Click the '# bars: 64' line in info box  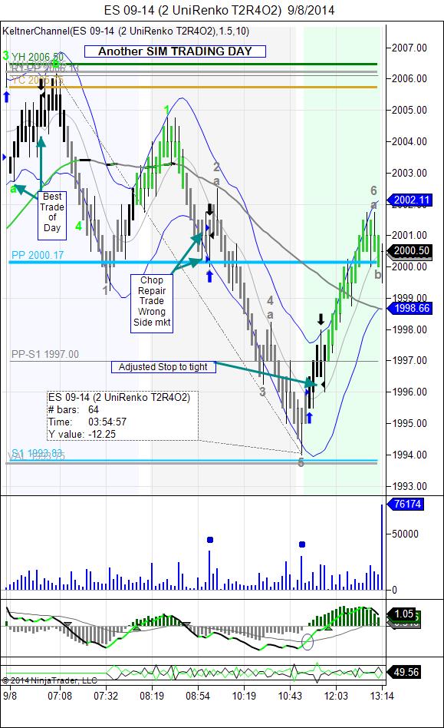click(73, 409)
